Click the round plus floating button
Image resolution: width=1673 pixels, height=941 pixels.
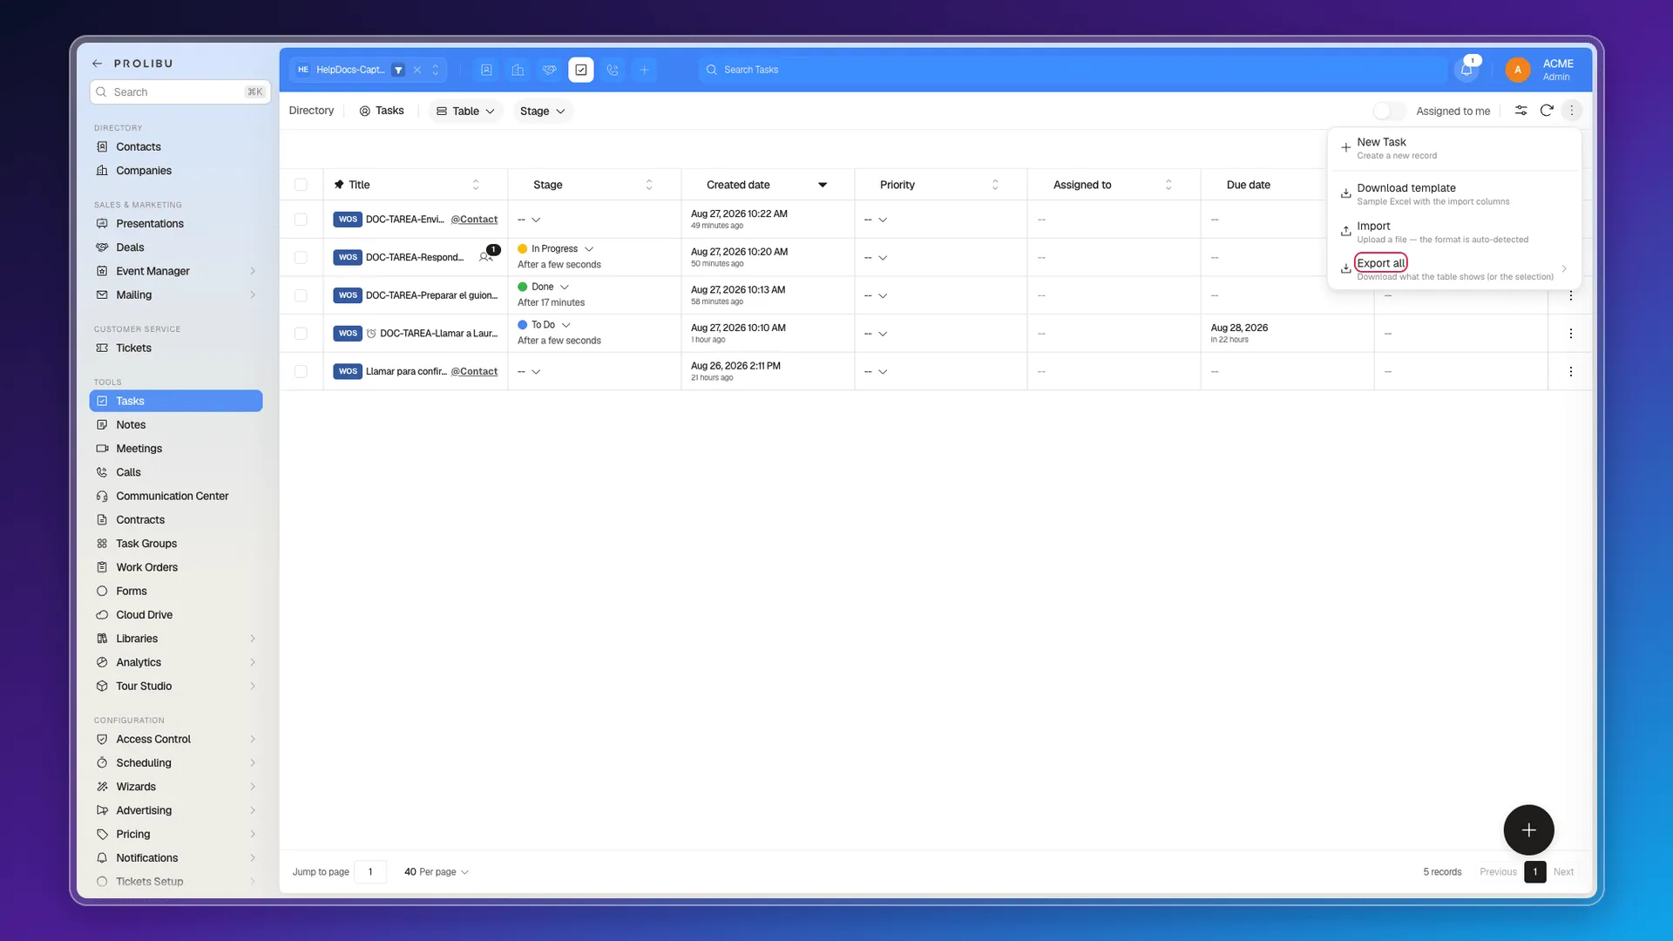(1528, 829)
